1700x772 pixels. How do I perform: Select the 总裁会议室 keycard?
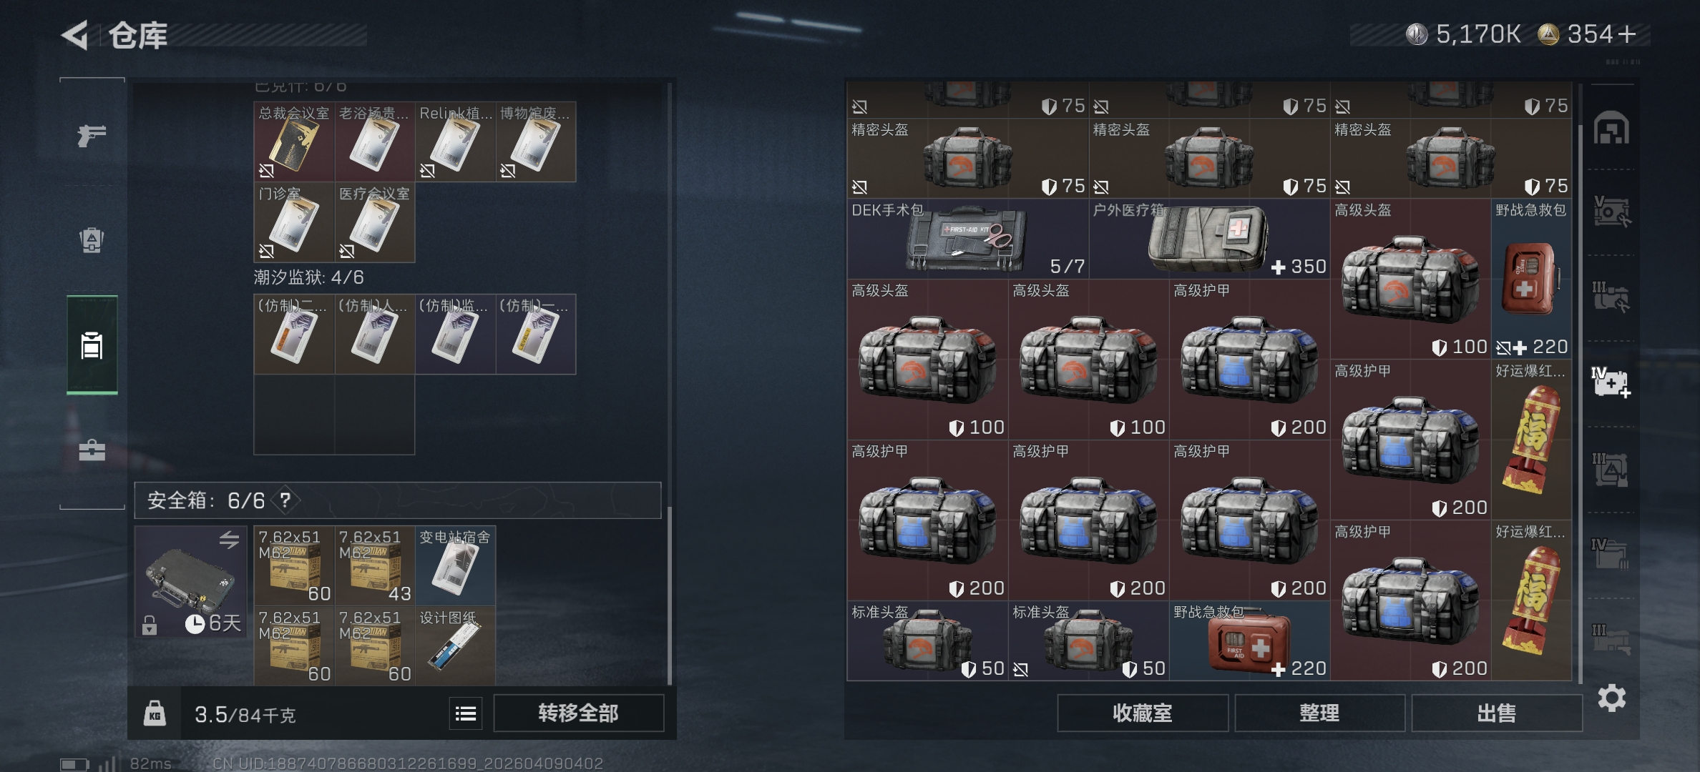pos(294,142)
